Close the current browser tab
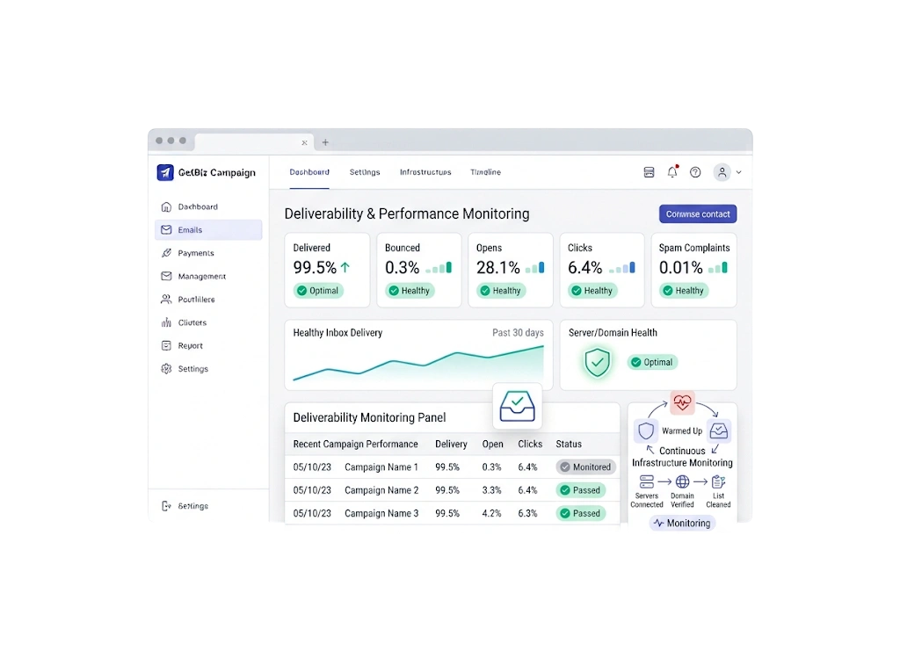 pyautogui.click(x=304, y=143)
